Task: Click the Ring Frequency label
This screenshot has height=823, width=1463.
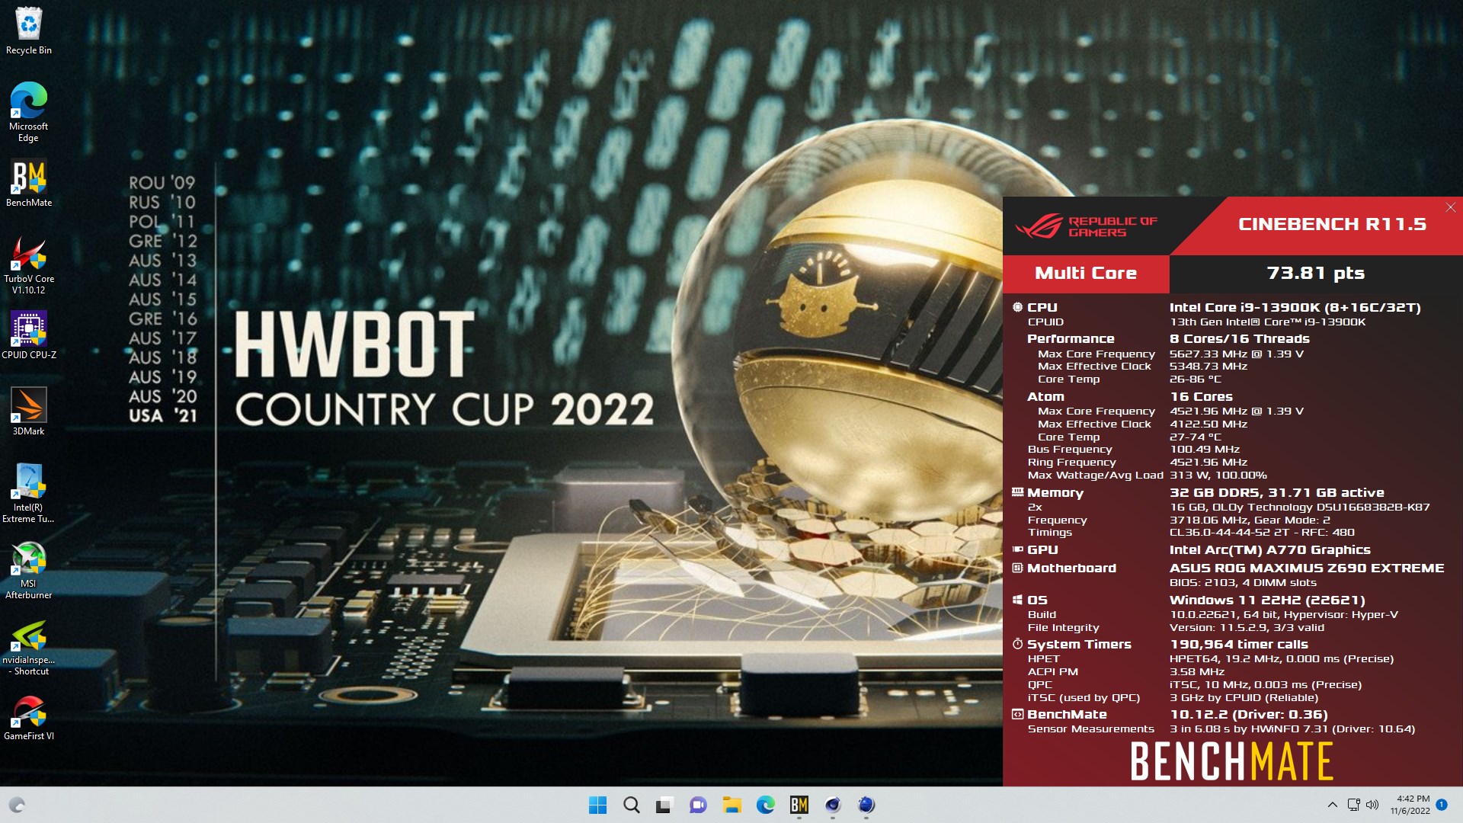Action: click(x=1071, y=462)
